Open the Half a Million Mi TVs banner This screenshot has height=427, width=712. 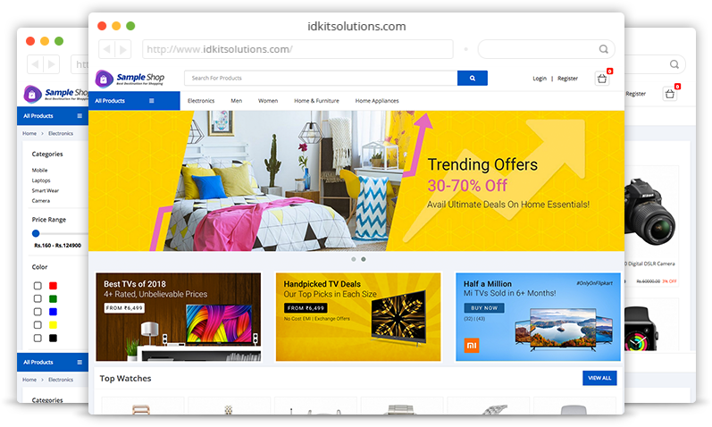(538, 317)
